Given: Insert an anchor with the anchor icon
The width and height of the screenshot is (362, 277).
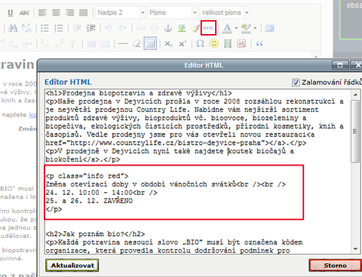Looking at the screenshot, I should tap(168, 28).
